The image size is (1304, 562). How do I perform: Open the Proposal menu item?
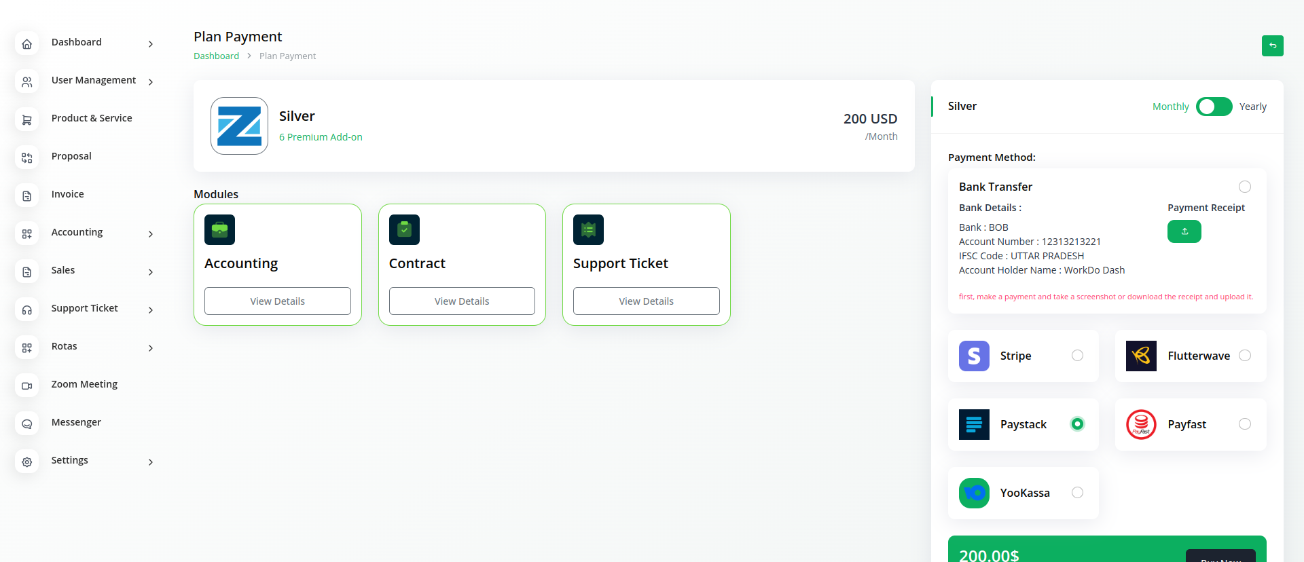point(71,156)
